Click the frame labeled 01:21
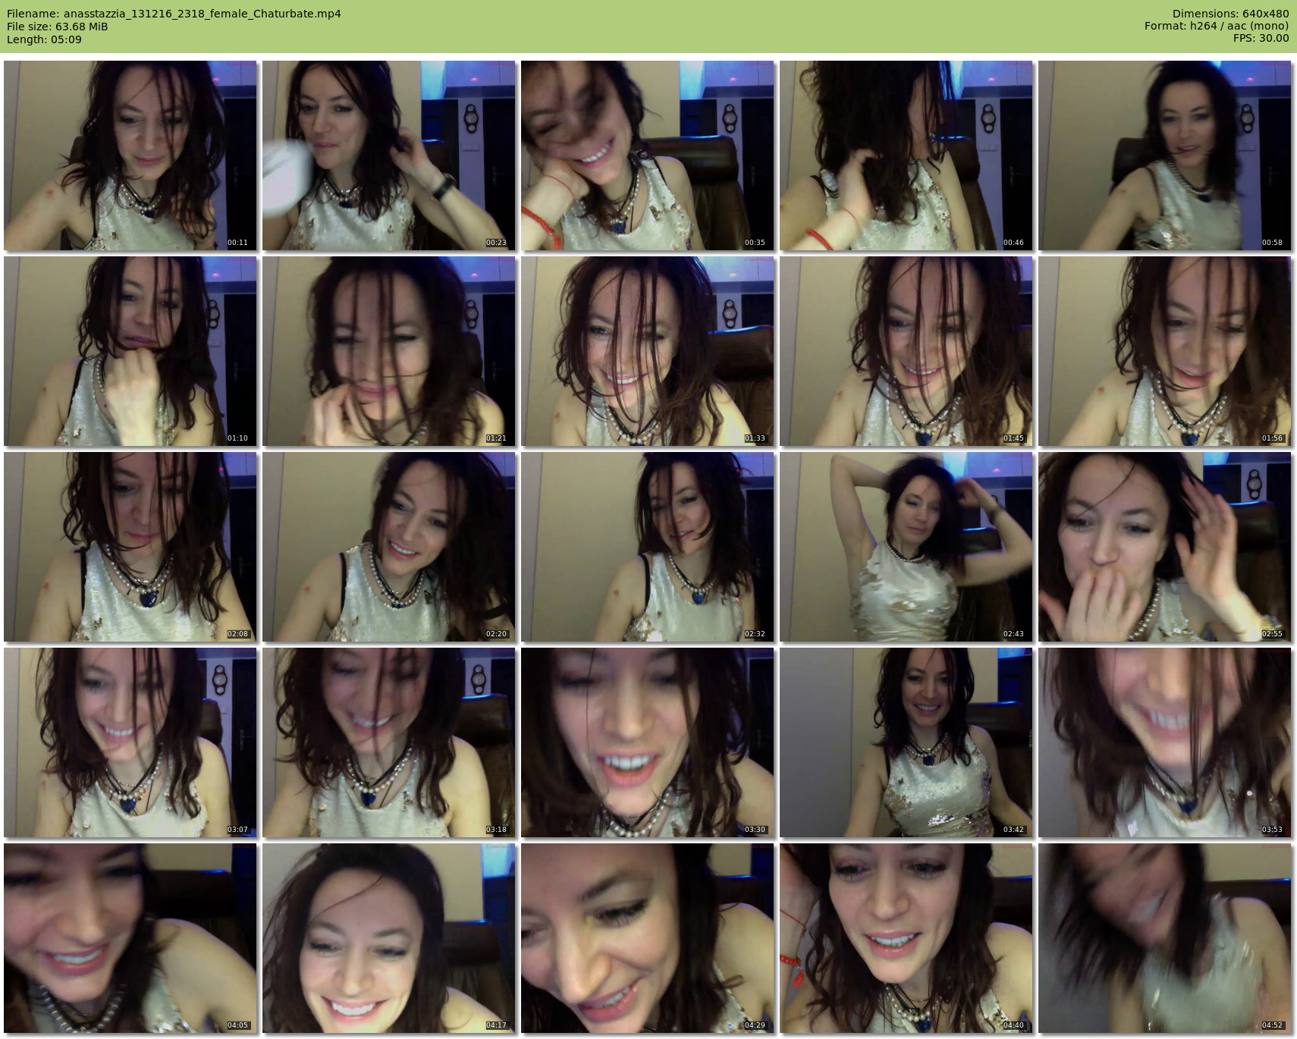This screenshot has width=1297, height=1039. 389,351
